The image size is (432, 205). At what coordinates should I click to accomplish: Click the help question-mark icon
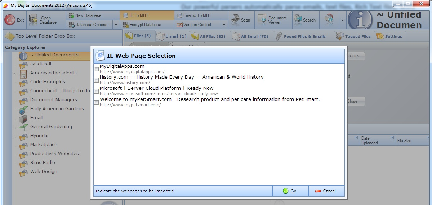coord(329,19)
